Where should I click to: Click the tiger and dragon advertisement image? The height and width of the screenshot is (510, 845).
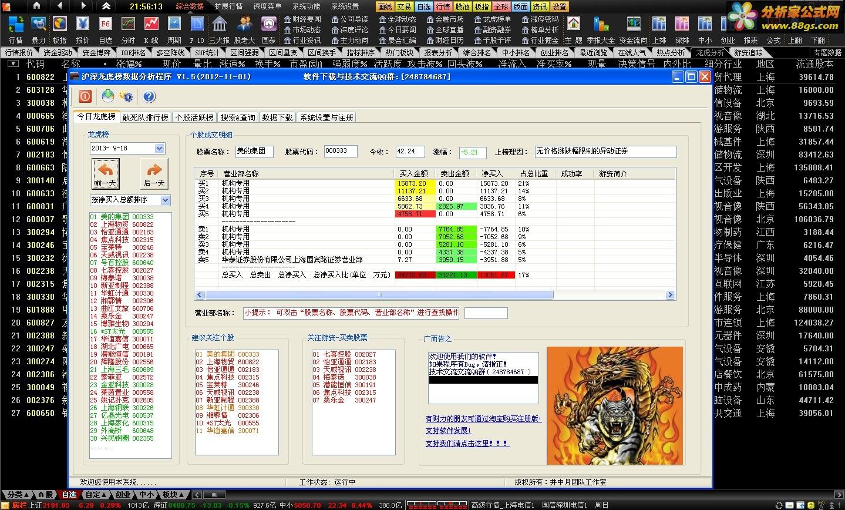(x=615, y=405)
